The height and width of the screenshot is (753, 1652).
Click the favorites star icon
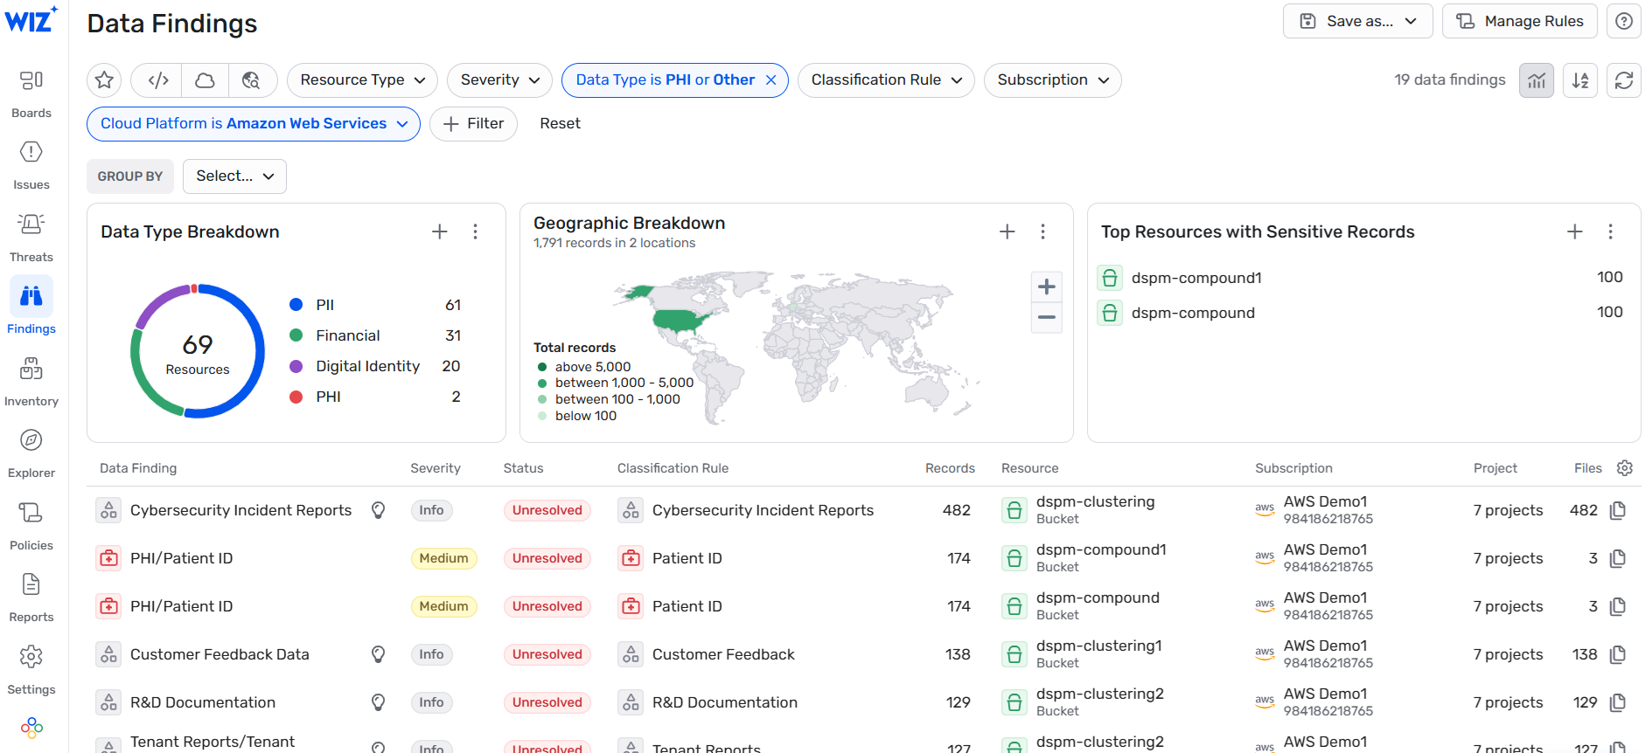point(104,80)
